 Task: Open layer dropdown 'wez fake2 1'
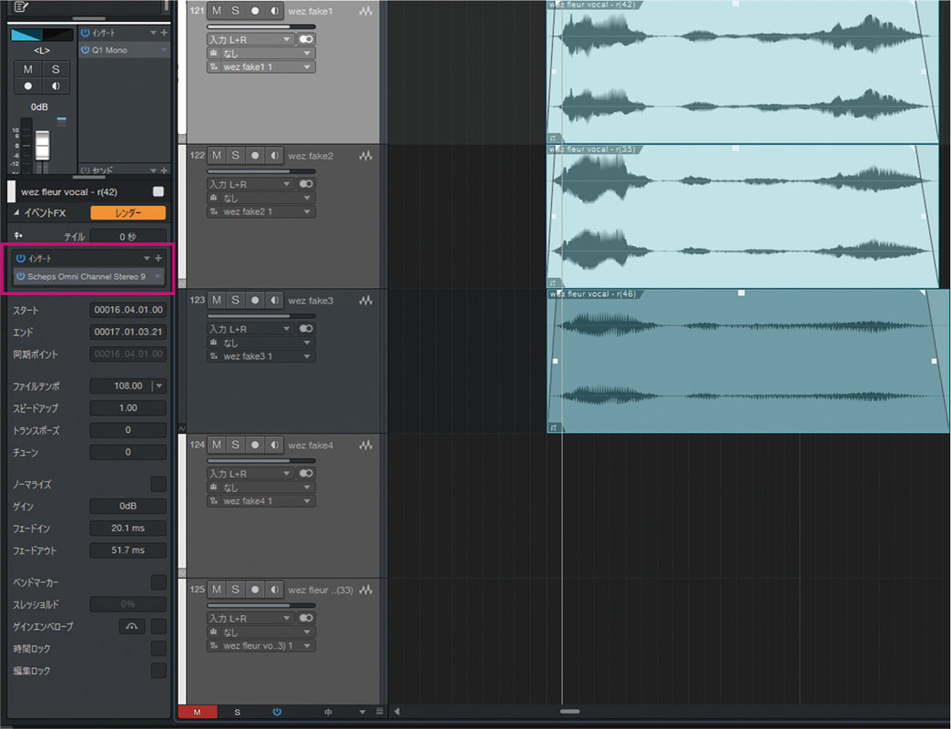[261, 211]
